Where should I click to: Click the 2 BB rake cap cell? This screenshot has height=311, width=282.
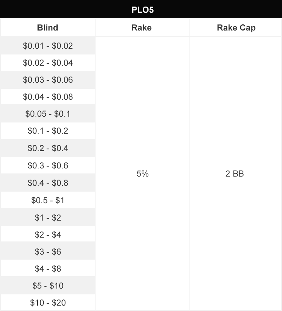click(x=236, y=174)
